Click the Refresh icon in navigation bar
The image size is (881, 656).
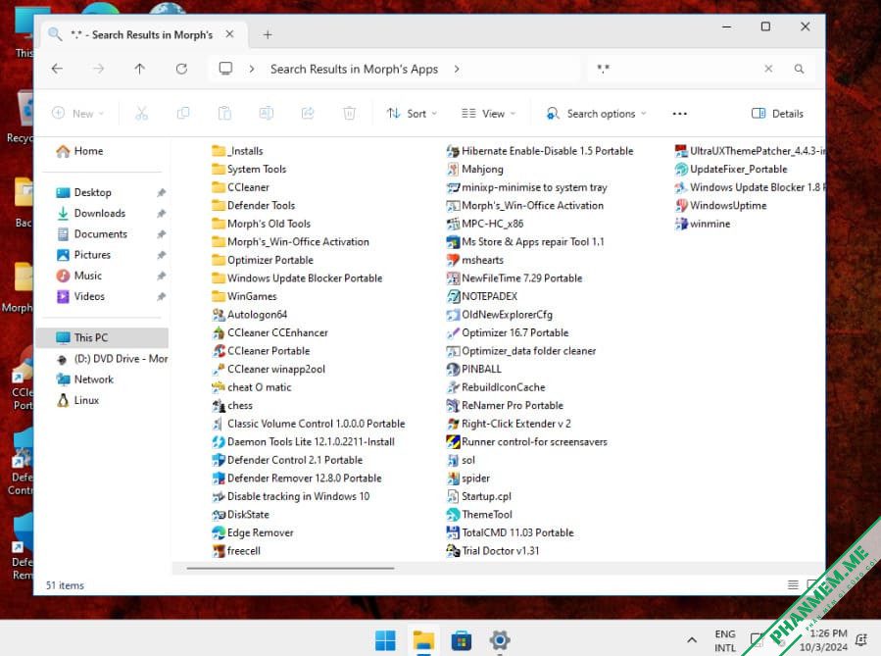pos(181,69)
